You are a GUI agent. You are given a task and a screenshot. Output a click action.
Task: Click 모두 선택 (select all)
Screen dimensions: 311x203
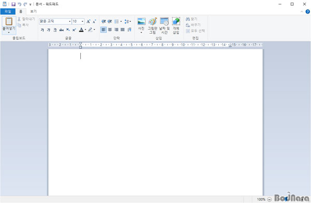pos(195,31)
